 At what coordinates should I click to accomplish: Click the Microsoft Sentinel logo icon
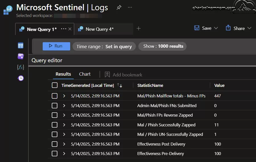click(x=8, y=10)
